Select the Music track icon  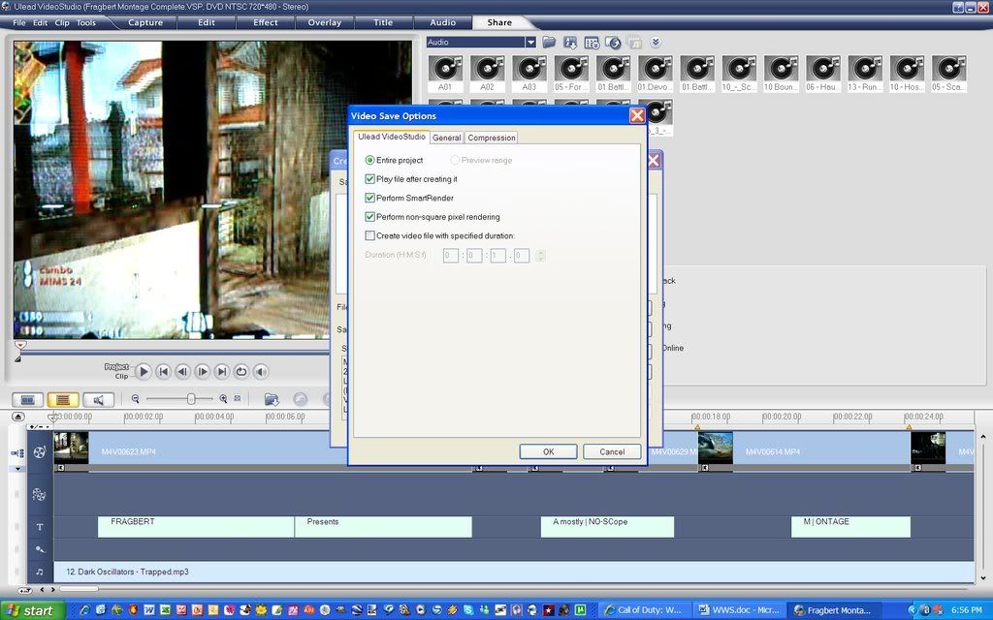(40, 572)
